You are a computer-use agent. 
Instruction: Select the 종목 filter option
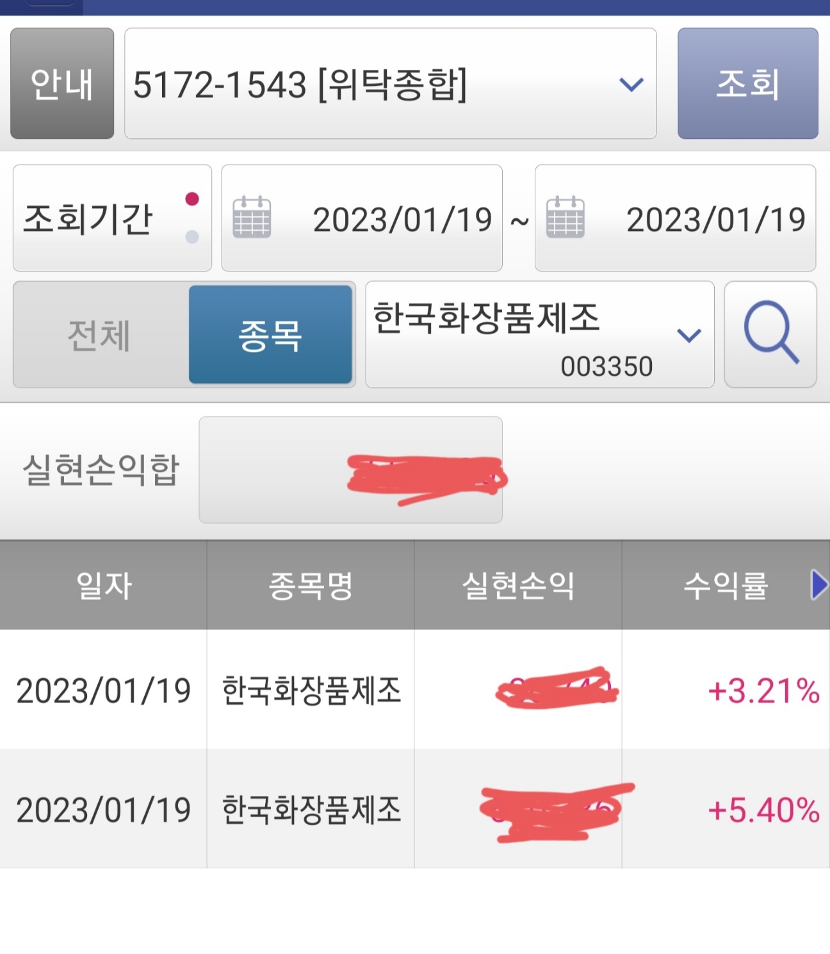pos(270,335)
